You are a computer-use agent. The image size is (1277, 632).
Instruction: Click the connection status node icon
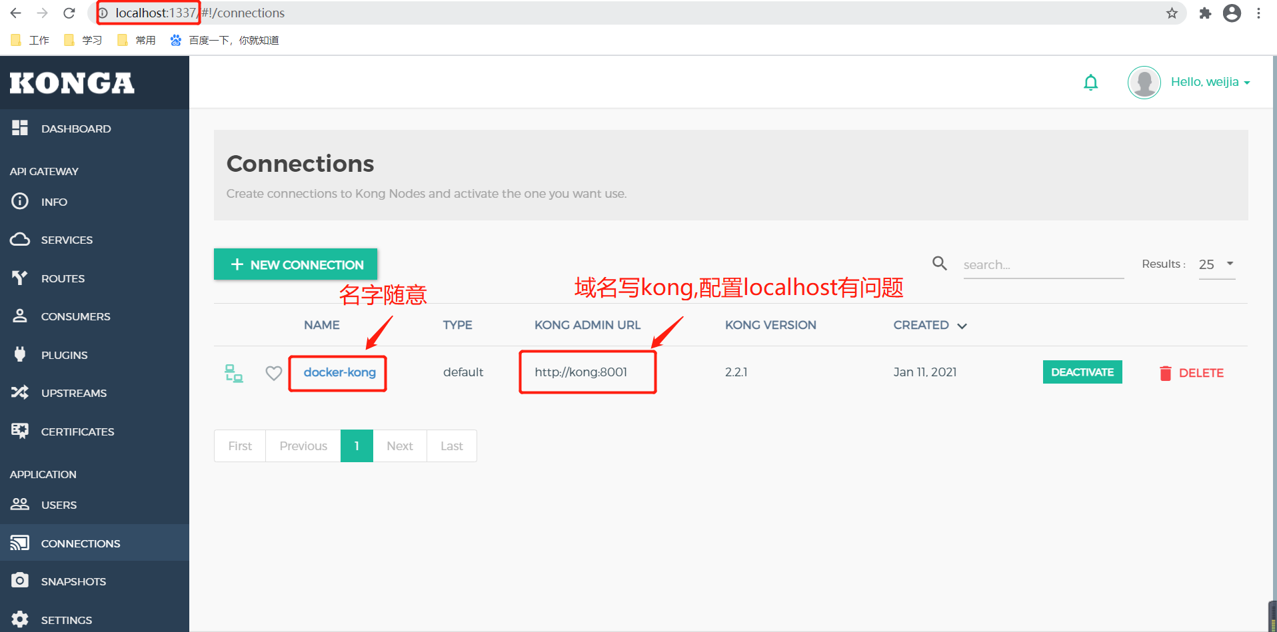[x=234, y=373]
